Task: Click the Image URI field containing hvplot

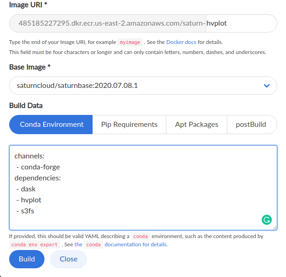Action: [241, 23]
